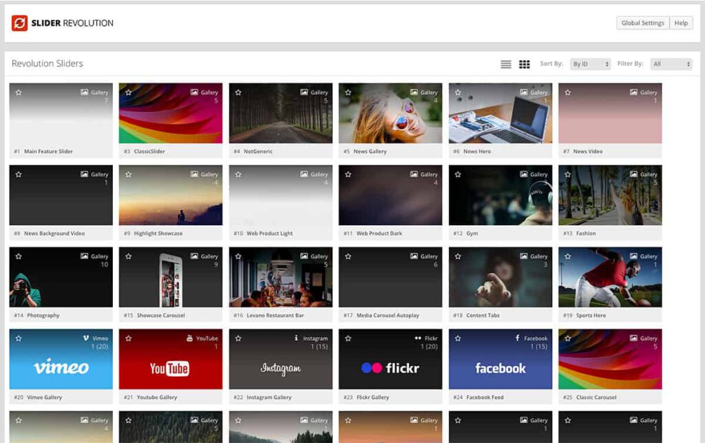Star the Fashion slider
705x443 pixels.
[x=568, y=174]
